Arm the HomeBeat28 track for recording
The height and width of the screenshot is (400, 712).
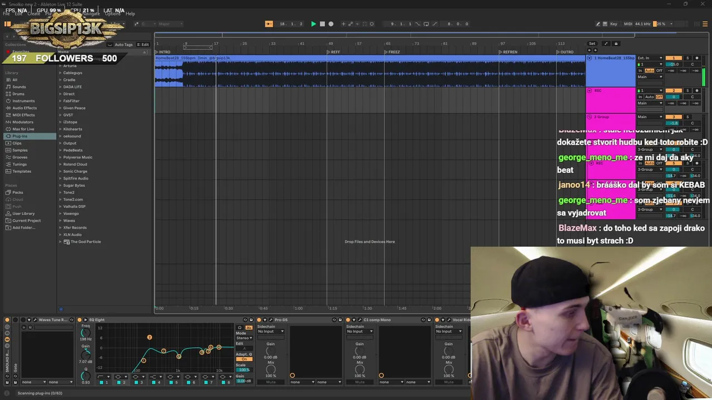(697, 58)
